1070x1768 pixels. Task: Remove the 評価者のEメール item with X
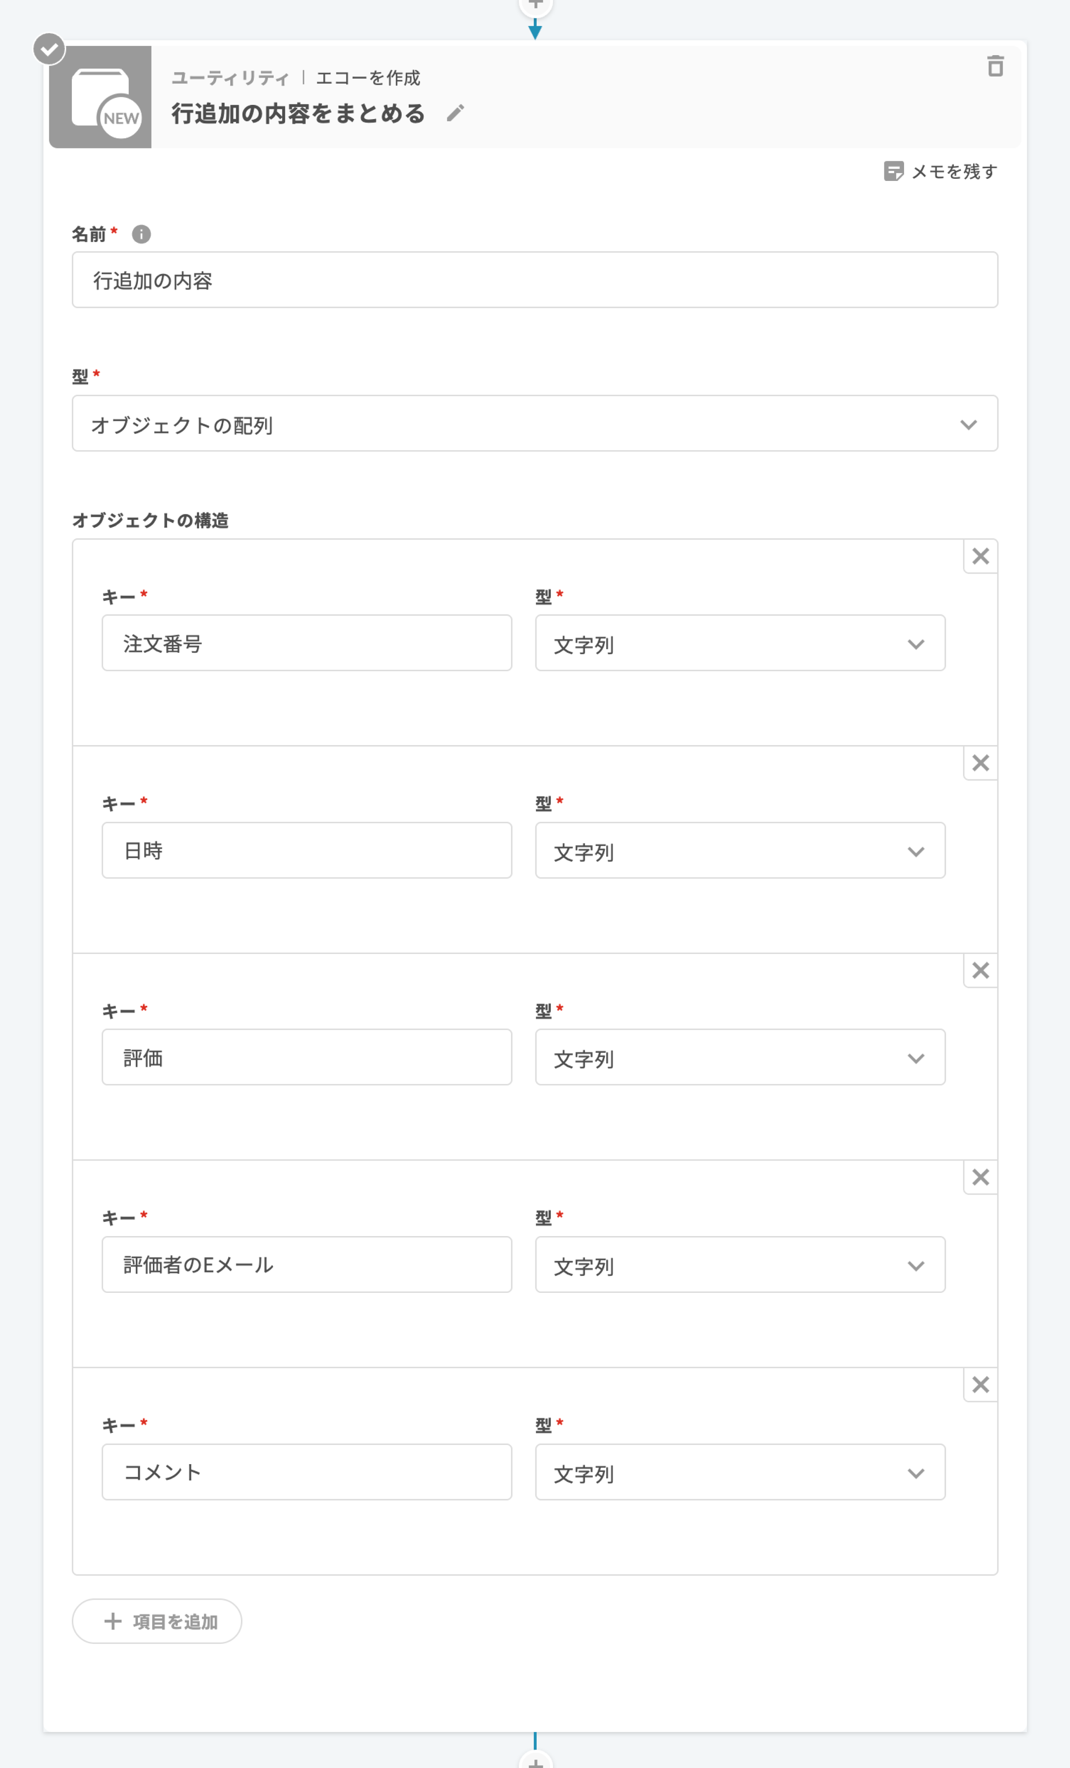[980, 1177]
